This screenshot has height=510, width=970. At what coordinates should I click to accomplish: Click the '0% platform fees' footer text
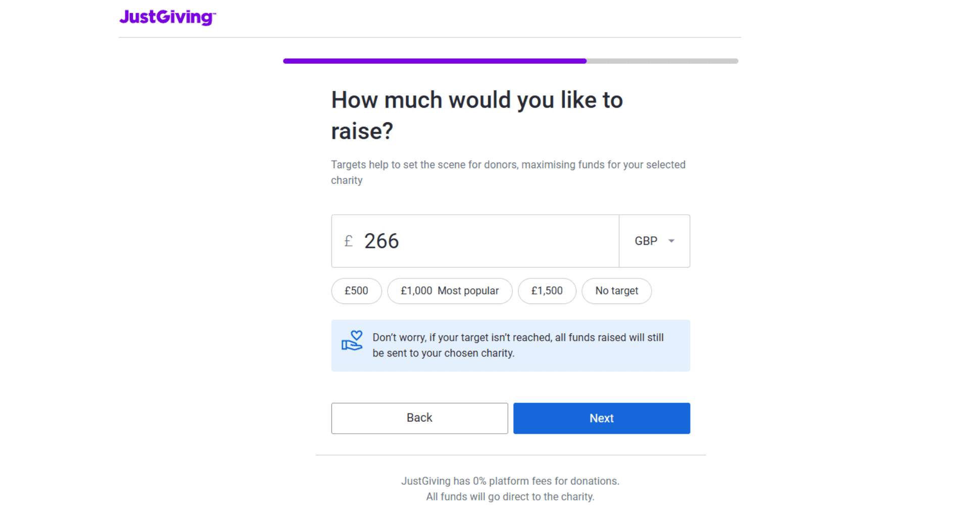click(x=510, y=481)
